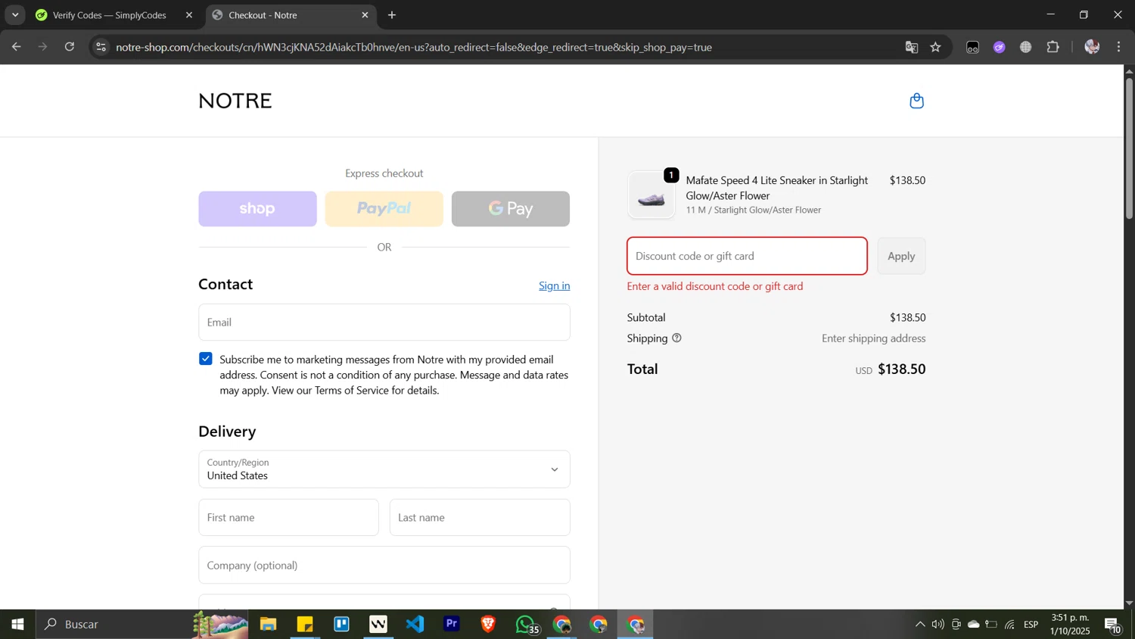Open the goggles-eyed extension icon
Image resolution: width=1135 pixels, height=639 pixels.
973,47
